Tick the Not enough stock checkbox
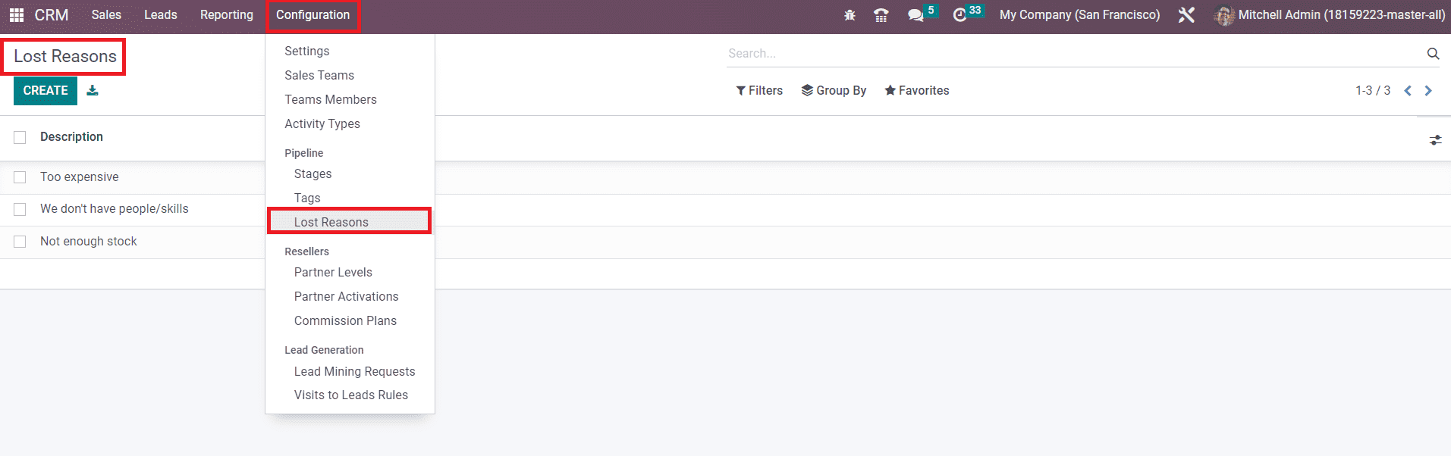Image resolution: width=1451 pixels, height=456 pixels. pyautogui.click(x=20, y=242)
